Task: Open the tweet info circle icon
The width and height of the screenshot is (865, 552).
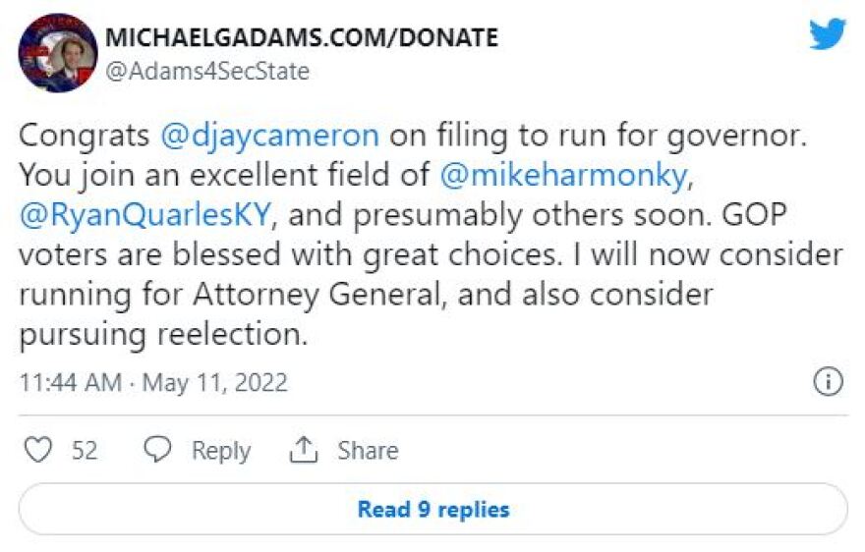Action: coord(829,381)
